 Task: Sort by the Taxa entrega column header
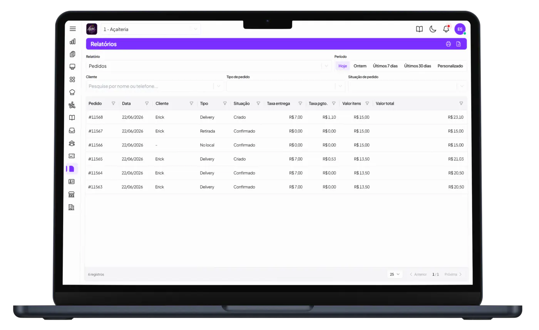(279, 103)
